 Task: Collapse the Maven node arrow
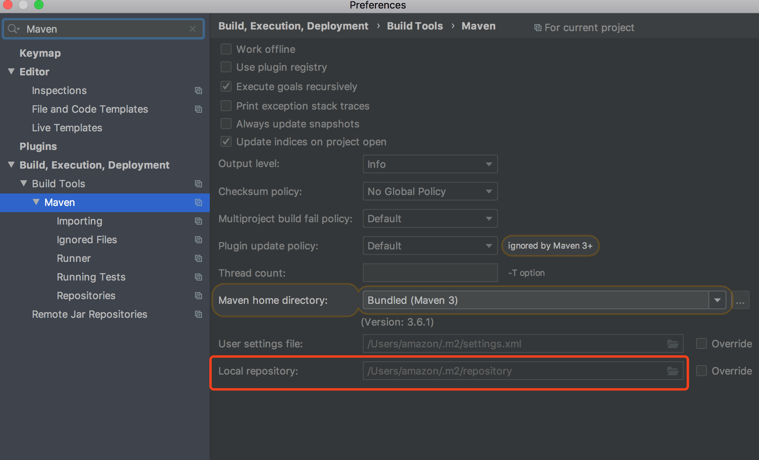pos(36,202)
